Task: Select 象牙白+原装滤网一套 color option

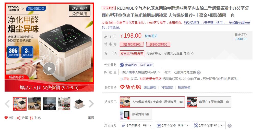Action: [209, 102]
